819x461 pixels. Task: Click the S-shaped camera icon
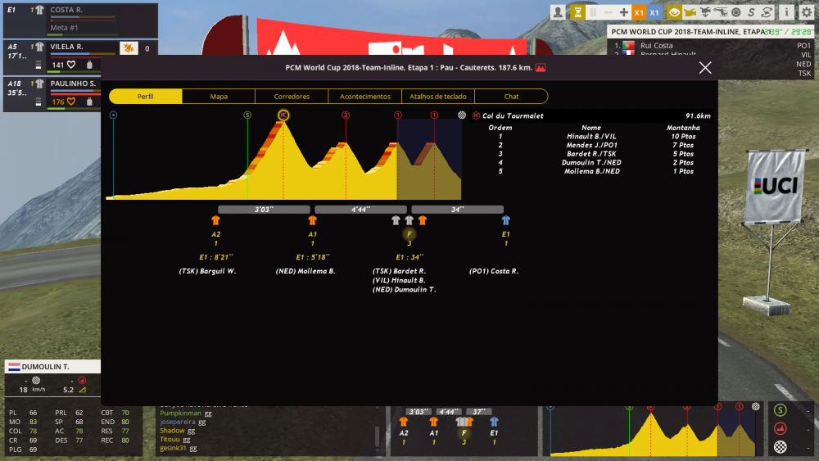coord(751,12)
